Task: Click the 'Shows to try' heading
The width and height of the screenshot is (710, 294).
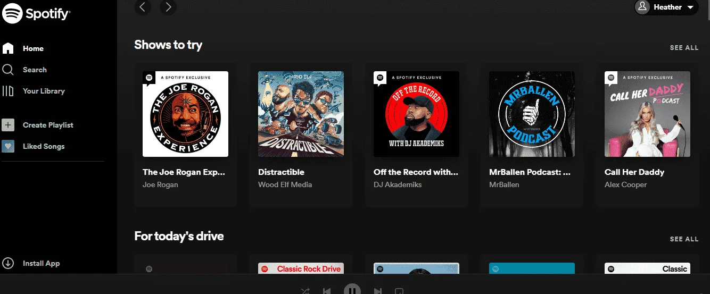Action: [168, 45]
